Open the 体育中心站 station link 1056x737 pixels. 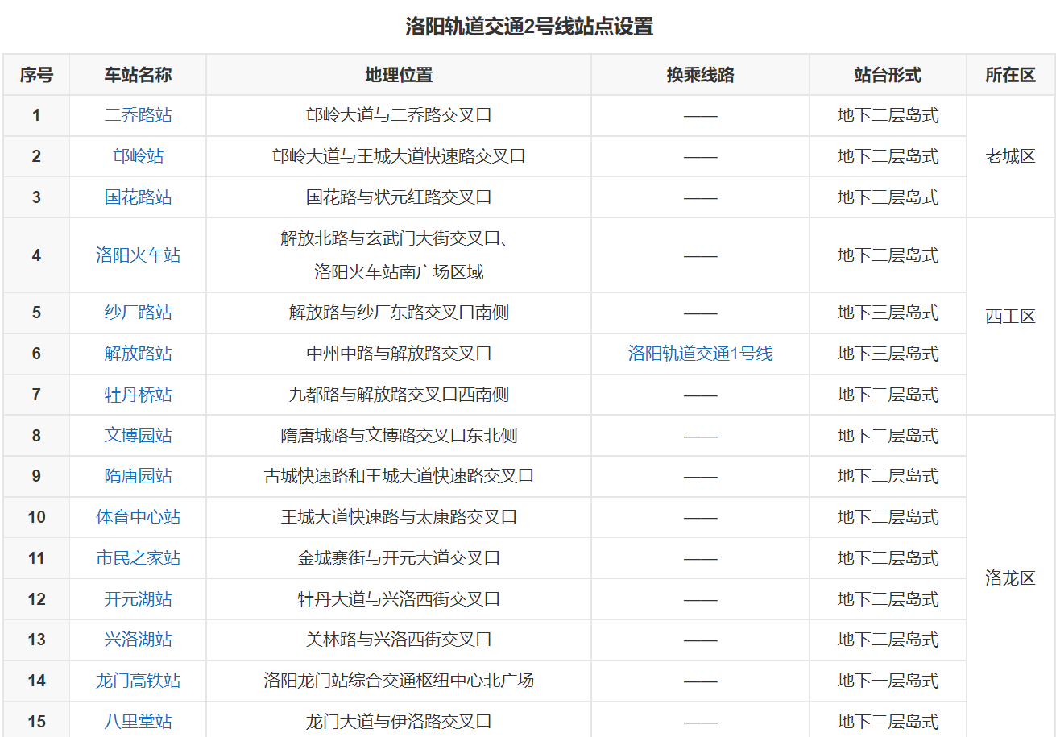point(138,517)
